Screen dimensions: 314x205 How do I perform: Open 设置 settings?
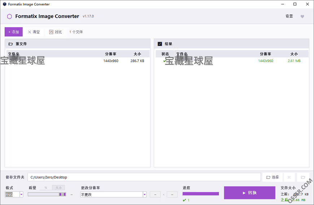tap(289, 16)
